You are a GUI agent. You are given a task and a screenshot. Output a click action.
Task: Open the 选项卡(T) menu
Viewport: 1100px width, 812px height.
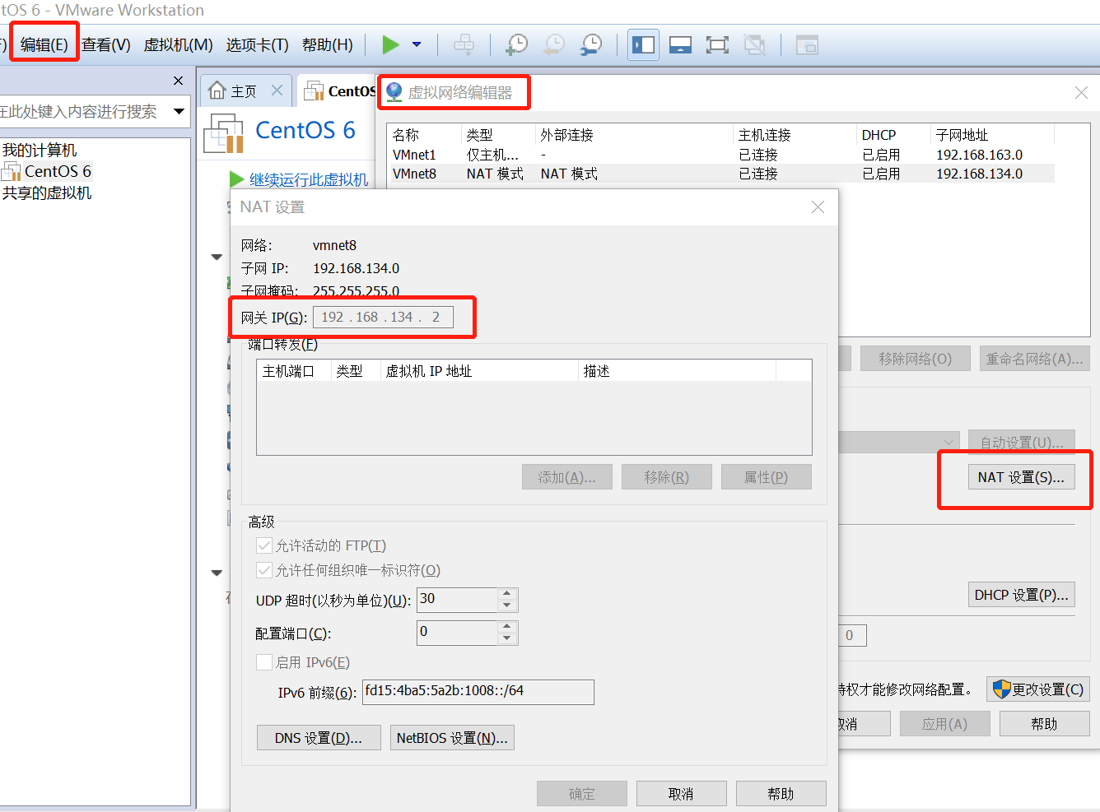(x=258, y=44)
